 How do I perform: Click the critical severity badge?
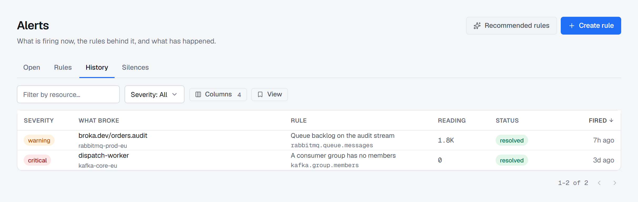(x=37, y=160)
